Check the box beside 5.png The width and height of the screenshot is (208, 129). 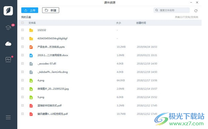point(23,97)
